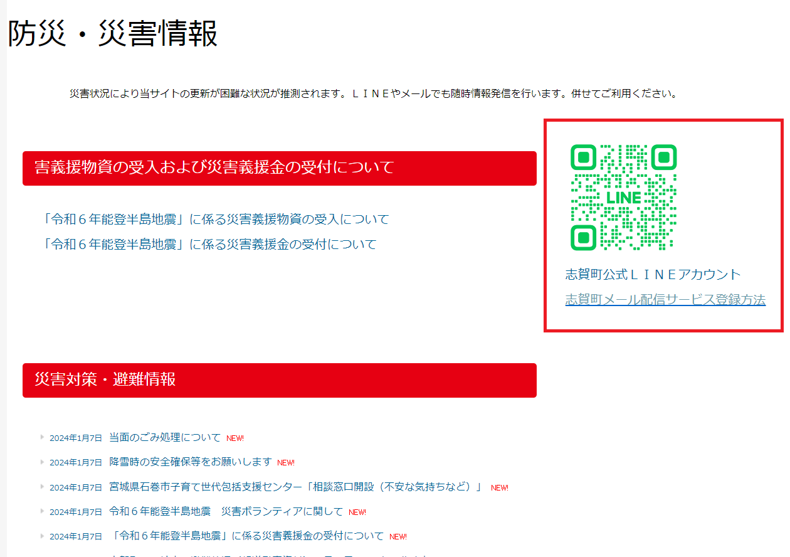Image resolution: width=790 pixels, height=557 pixels.
Task: Click the NEW! badge after 降雪時の安全確保等
Action: [286, 463]
